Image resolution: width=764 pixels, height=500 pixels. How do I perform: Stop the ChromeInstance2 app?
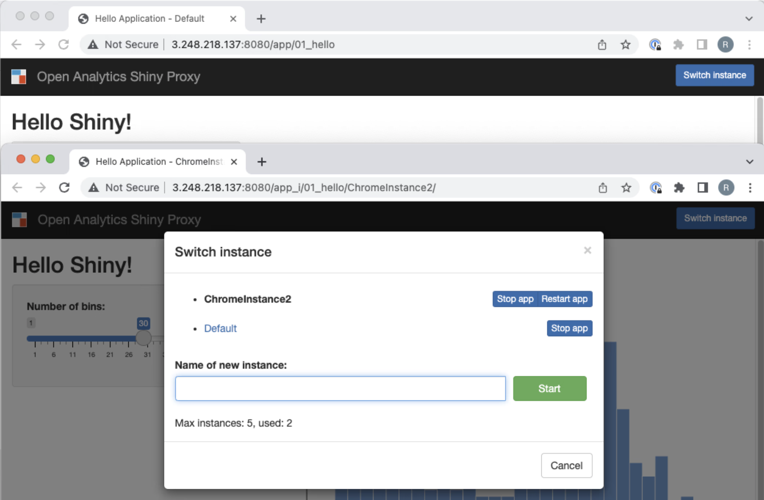click(515, 299)
